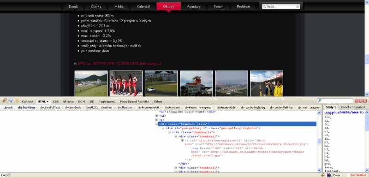Collapse the first expanded div thumbnail node
Image resolution: width=369 pixels, height=178 pixels.
coord(176,136)
